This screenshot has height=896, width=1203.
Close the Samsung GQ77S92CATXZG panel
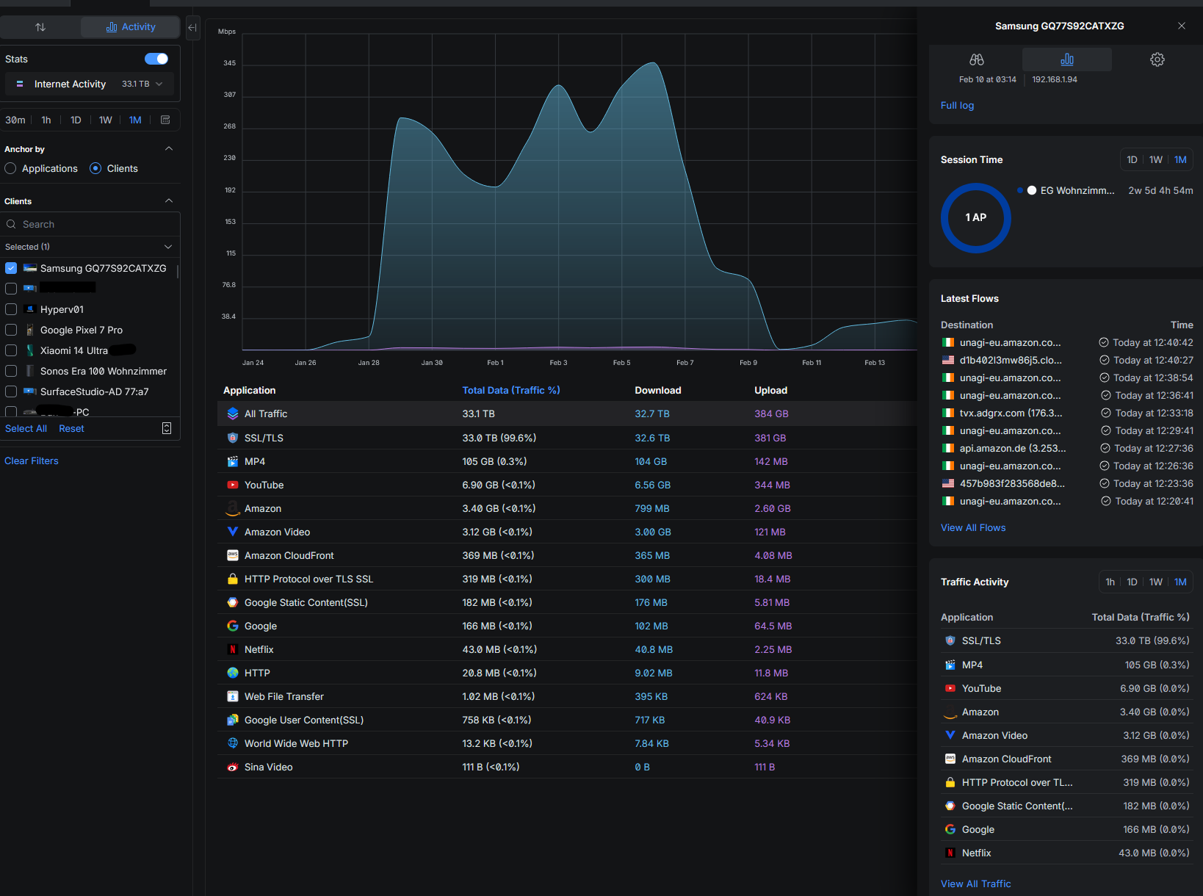tap(1182, 26)
